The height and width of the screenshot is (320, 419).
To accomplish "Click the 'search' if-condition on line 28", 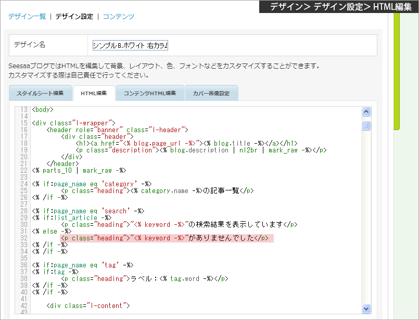I will coord(88,211).
